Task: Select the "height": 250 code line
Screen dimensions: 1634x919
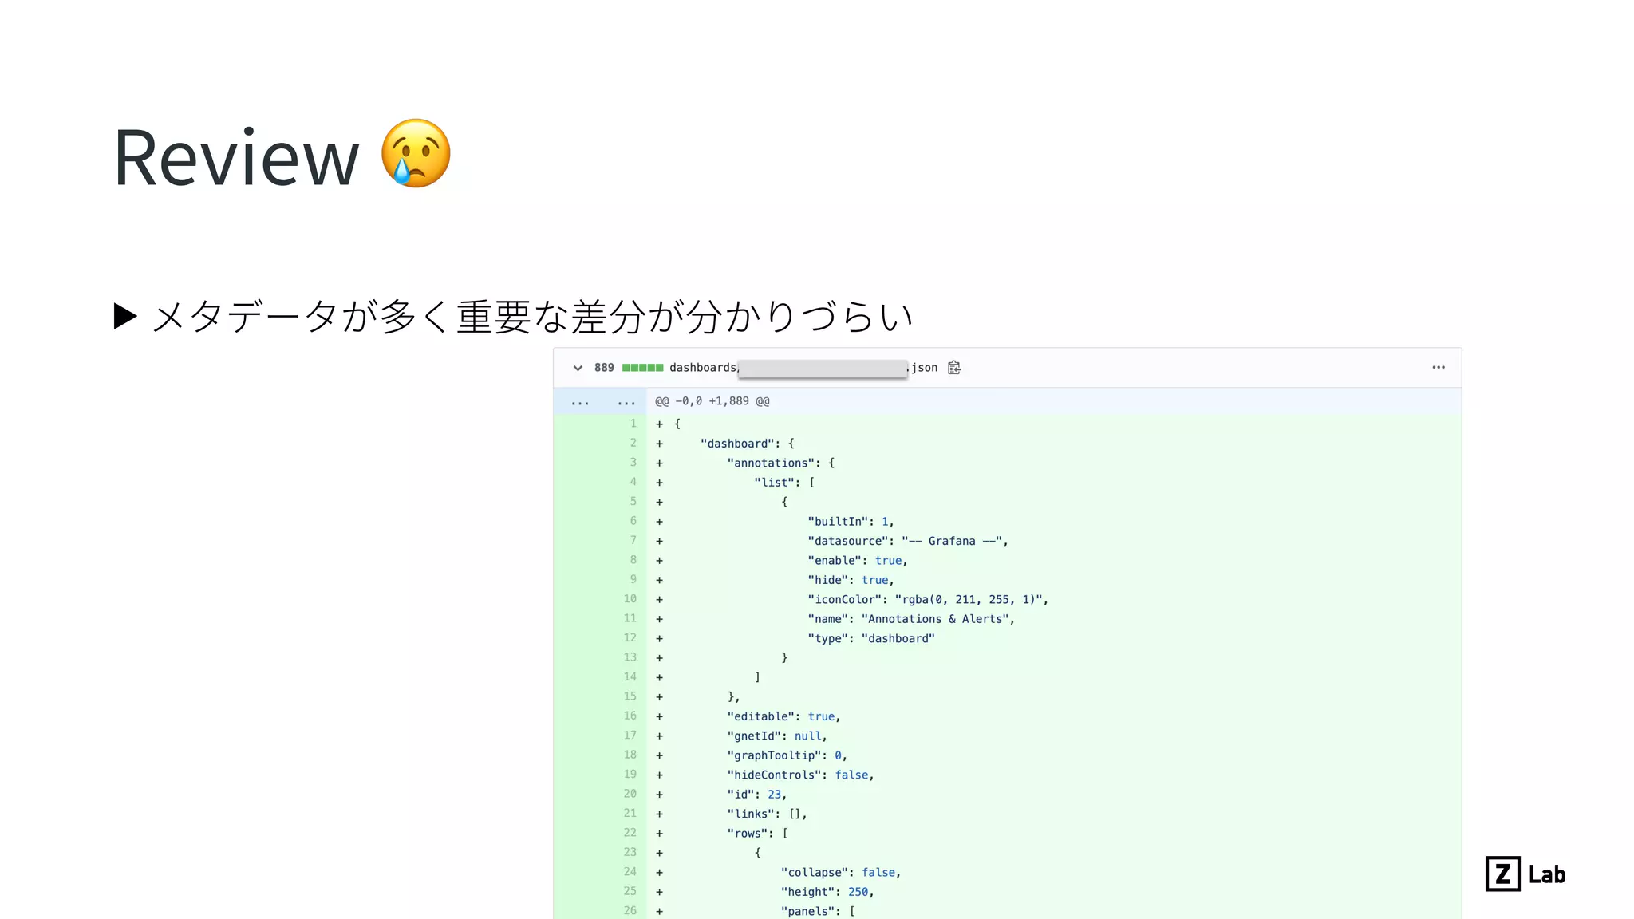Action: click(x=827, y=892)
